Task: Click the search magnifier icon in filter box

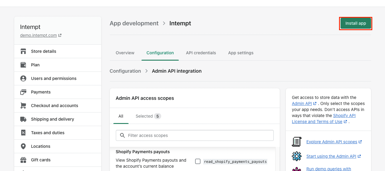Action: [122, 135]
